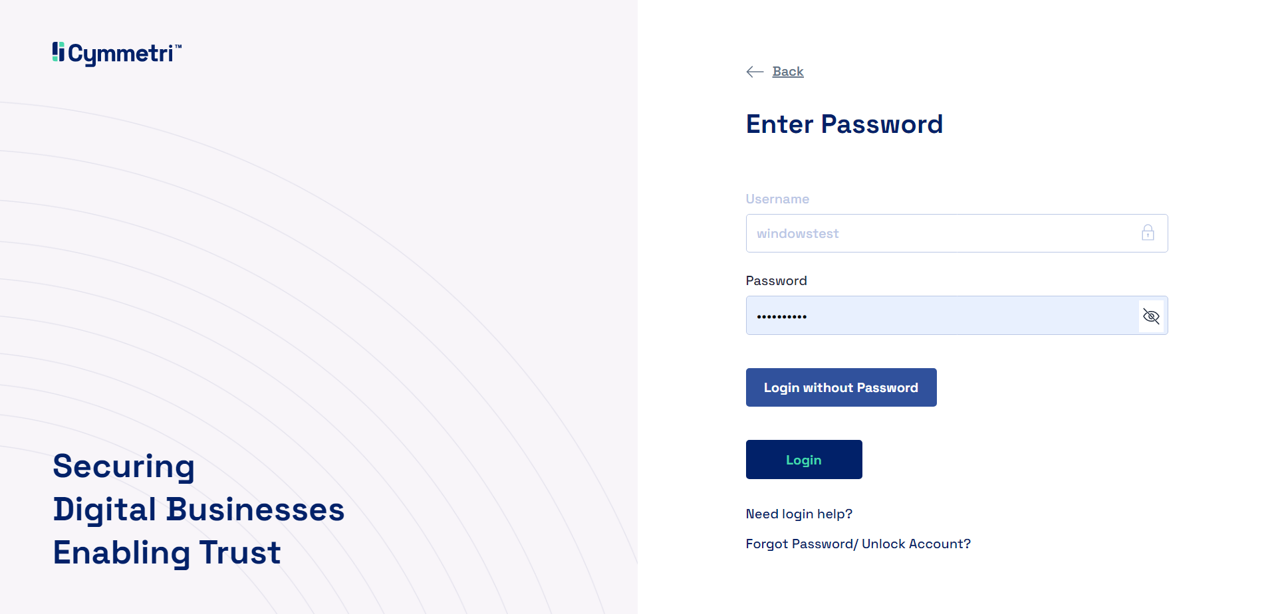Click the windowstest username text

click(x=797, y=234)
